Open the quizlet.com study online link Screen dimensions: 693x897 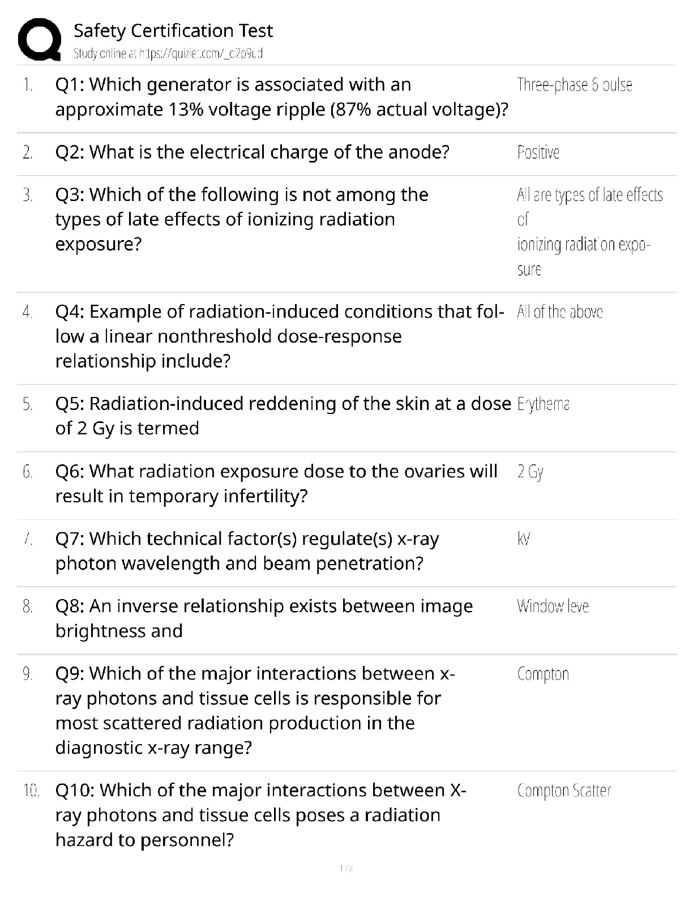[168, 54]
